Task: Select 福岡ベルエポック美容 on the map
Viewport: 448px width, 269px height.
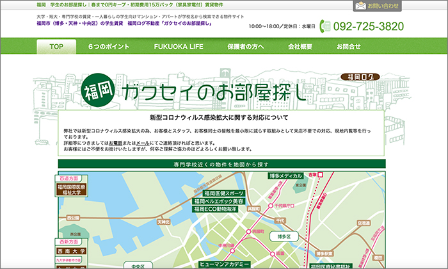Action: pos(219,201)
